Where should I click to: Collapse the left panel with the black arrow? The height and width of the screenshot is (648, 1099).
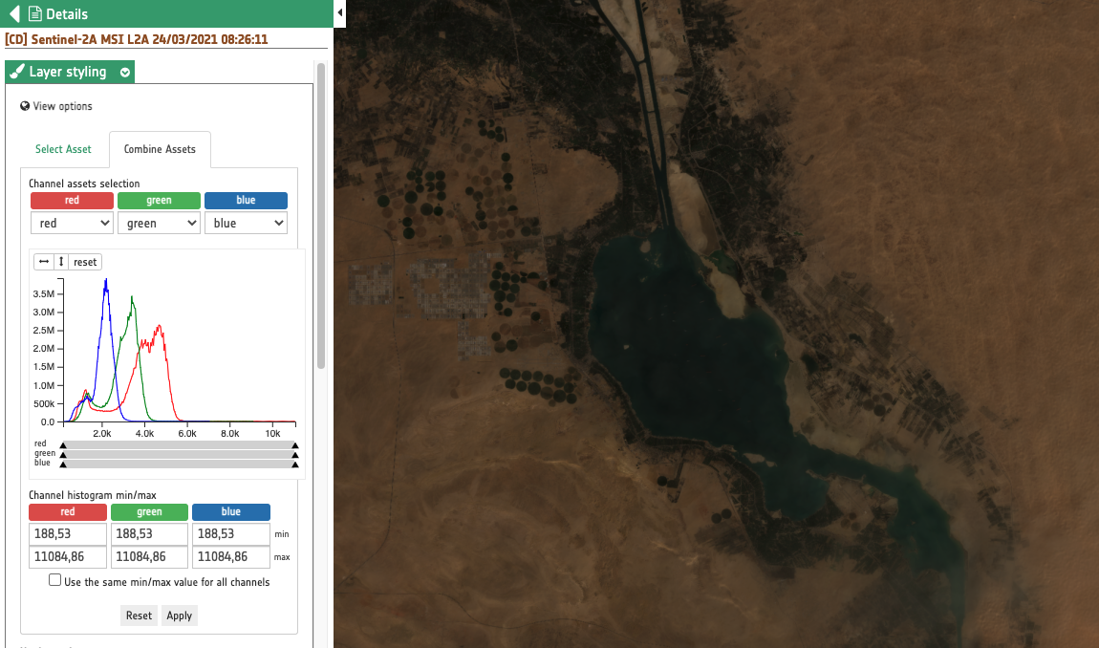[340, 13]
